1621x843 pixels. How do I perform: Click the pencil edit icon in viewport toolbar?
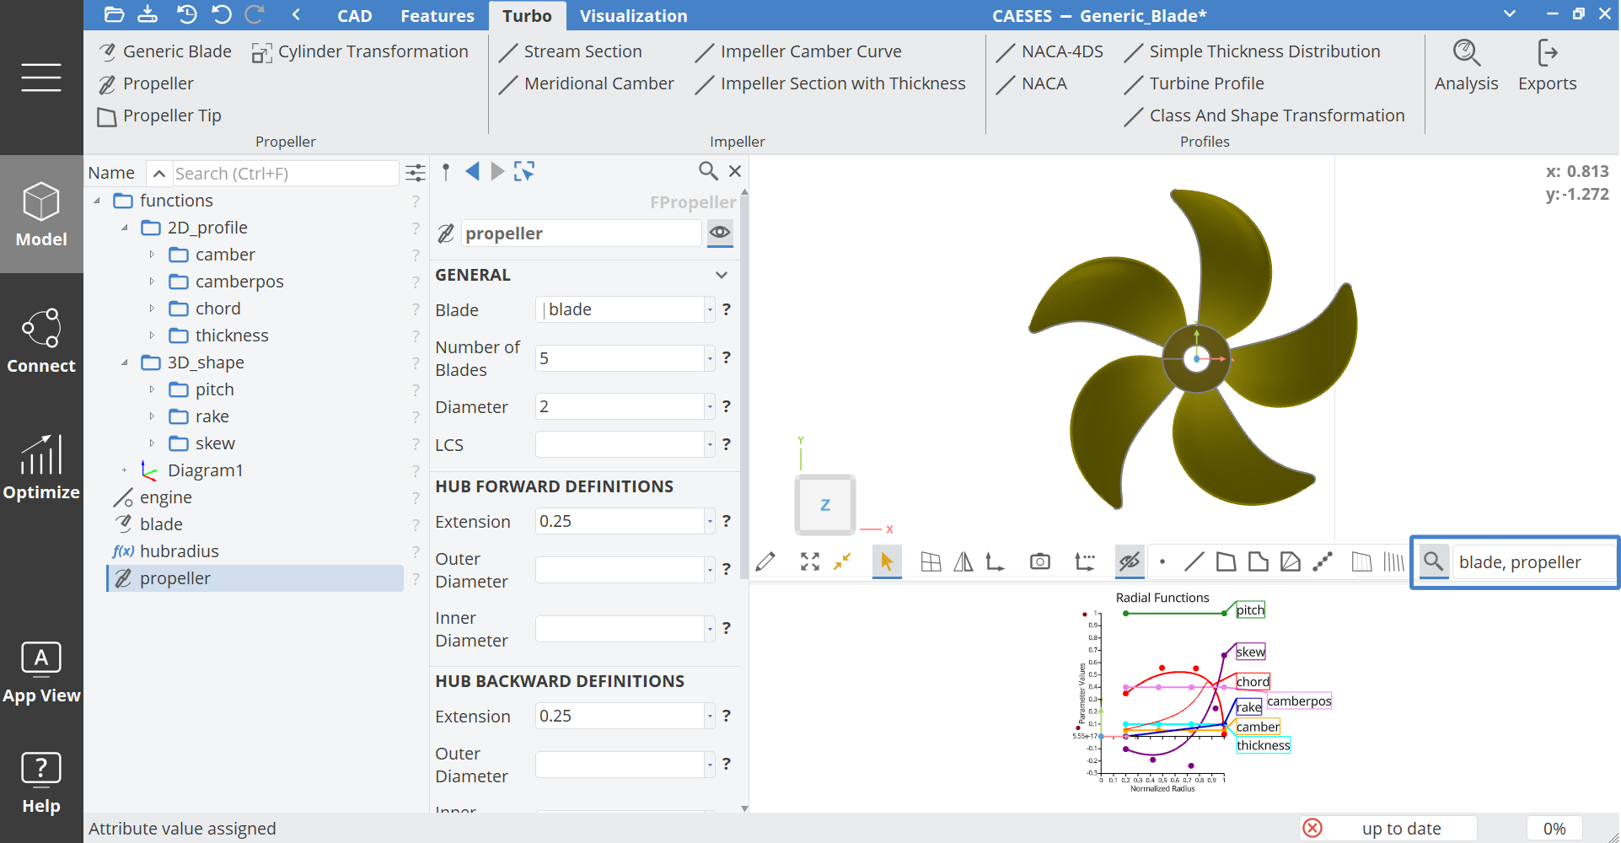[x=765, y=562]
